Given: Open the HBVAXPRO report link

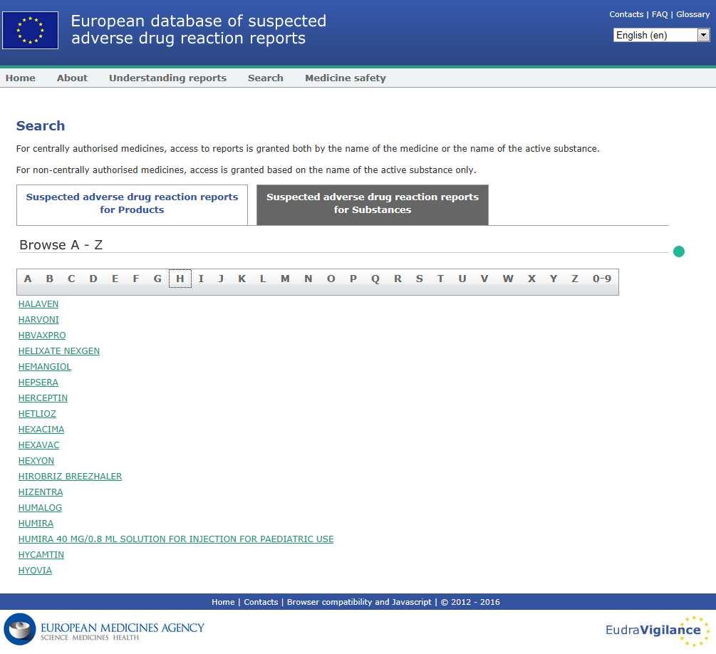Looking at the screenshot, I should point(42,336).
